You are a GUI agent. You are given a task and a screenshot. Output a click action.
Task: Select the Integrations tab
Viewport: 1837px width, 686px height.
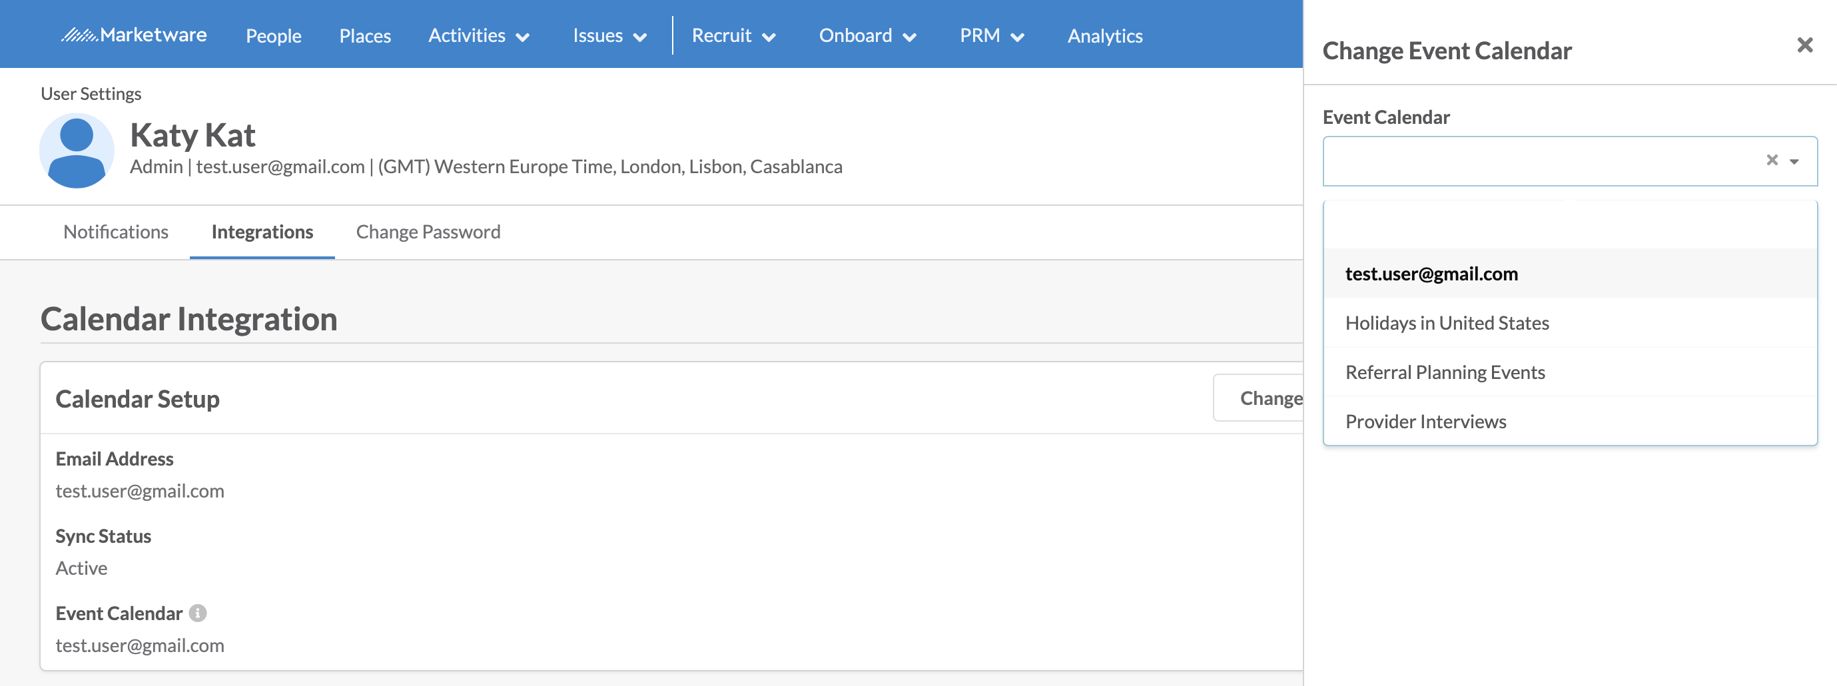[262, 232]
